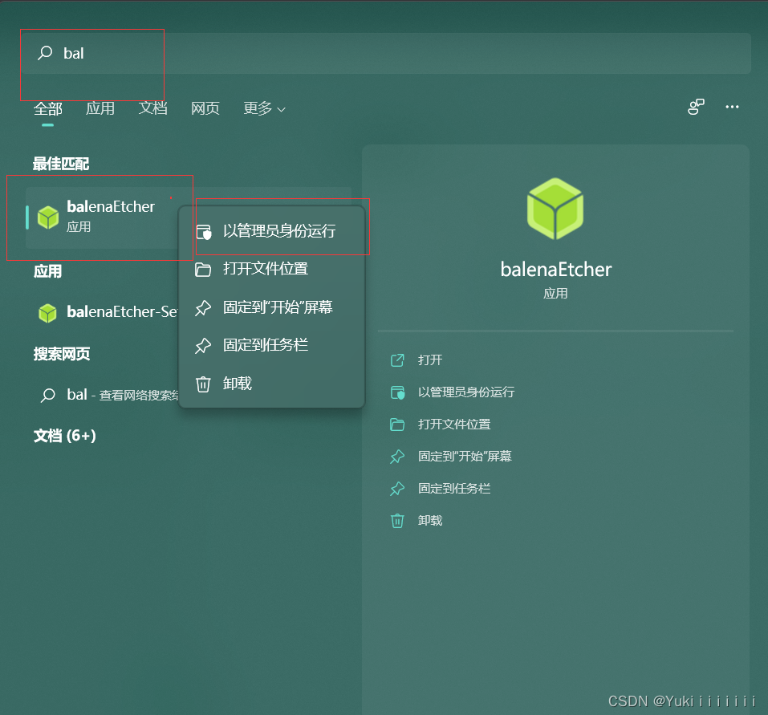The image size is (768, 715).
Task: Click 卸载 in the details pane
Action: point(430,521)
